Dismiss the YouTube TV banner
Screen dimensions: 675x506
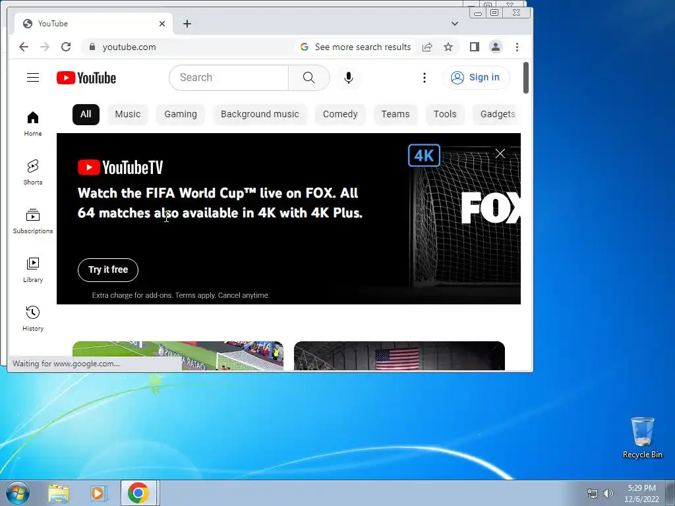coord(500,154)
